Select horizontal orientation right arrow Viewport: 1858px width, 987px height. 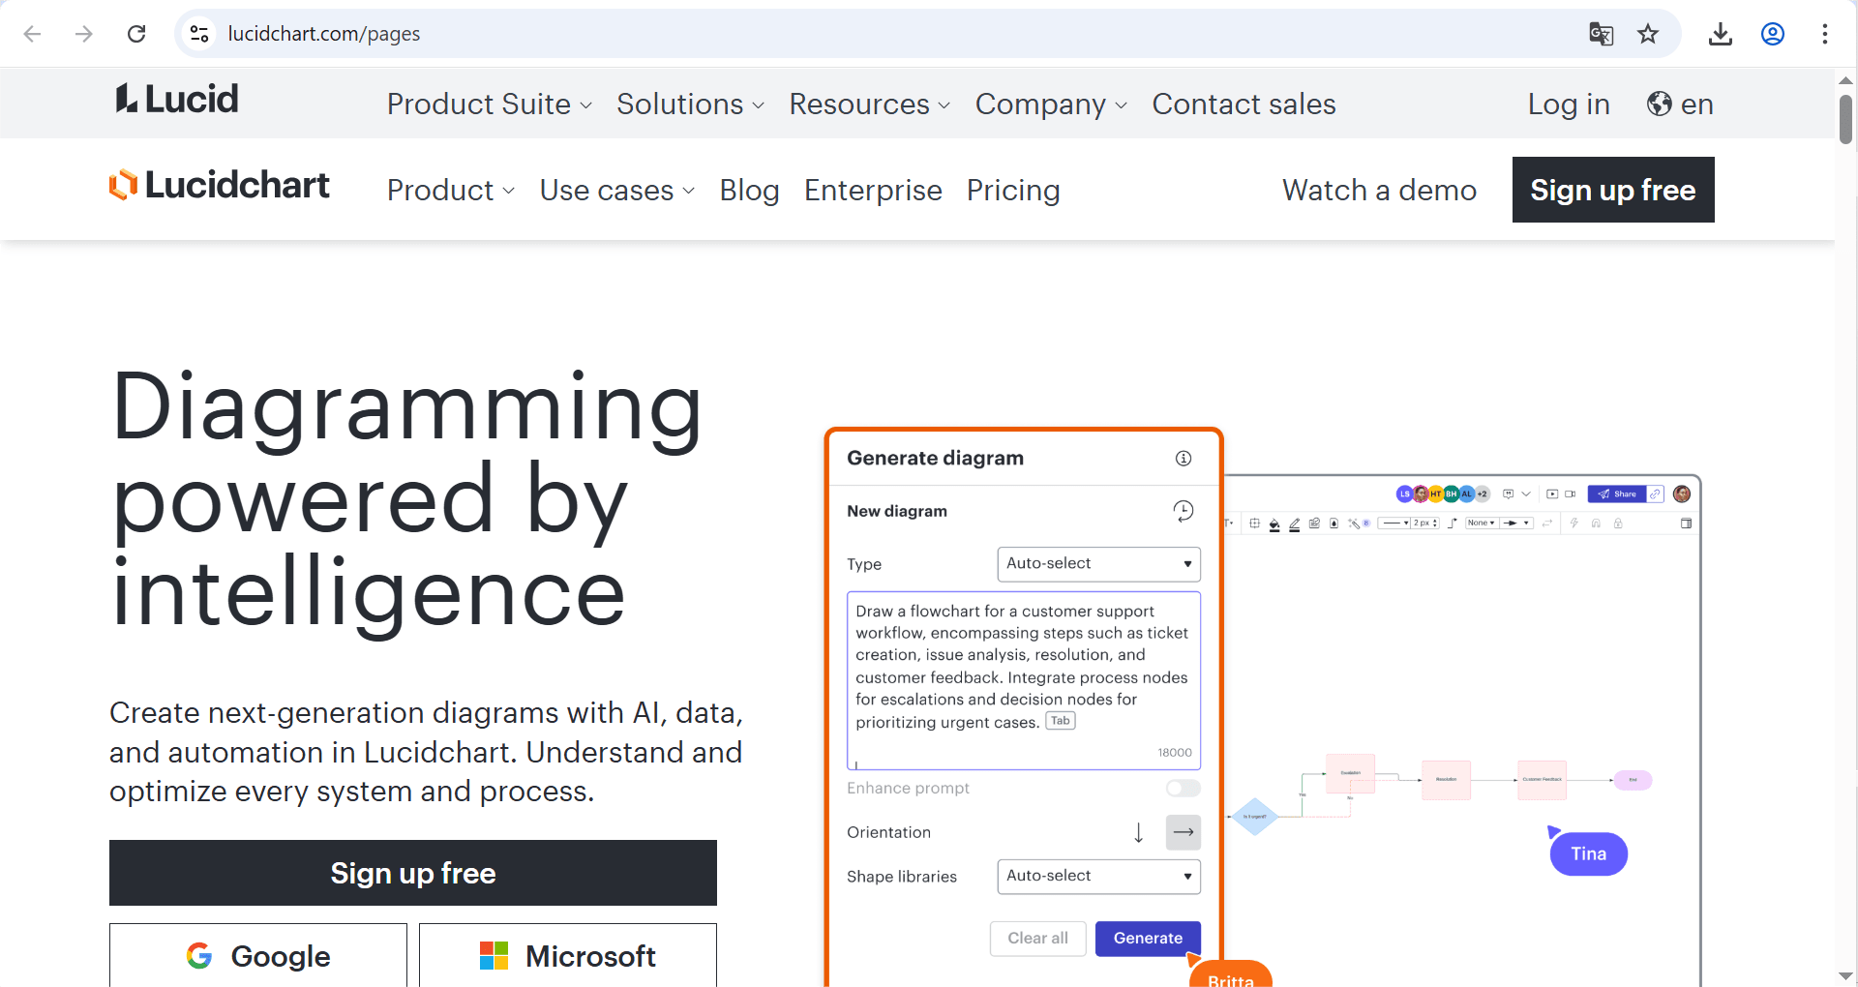click(x=1183, y=832)
